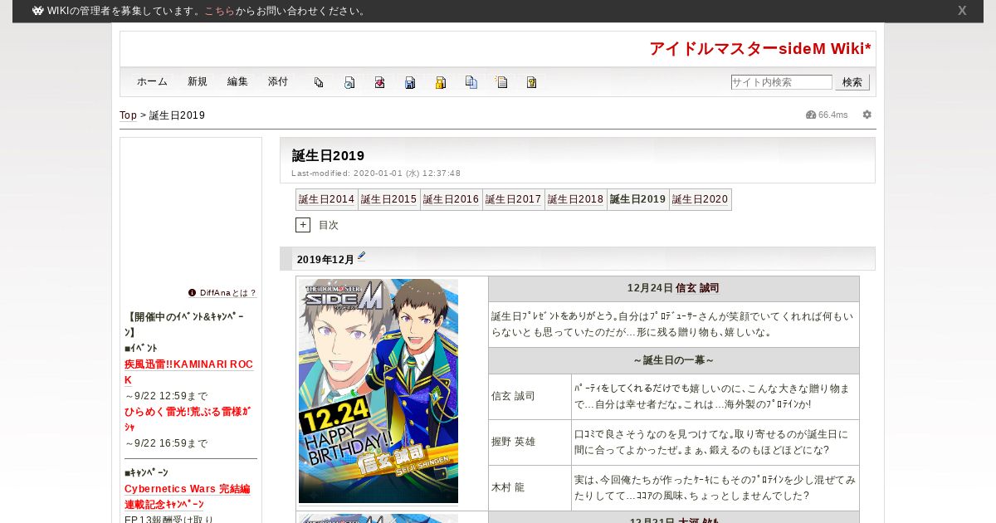The image size is (996, 523).
Task: Click the 握野 英雄 speaker cell
Action: (530, 442)
